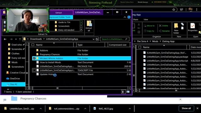The image size is (201, 113).
Task: Check the LittleMsSam_SimDaDatingApp TS4SCRIPT file checkbox
Action: (x=34, y=70)
